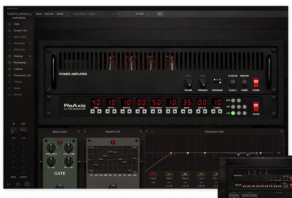
Task: Select the green bell filter icon at 1.6 K
Action: [201, 174]
